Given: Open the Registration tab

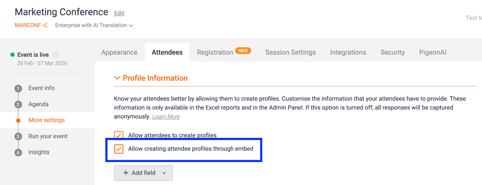Looking at the screenshot, I should [215, 53].
